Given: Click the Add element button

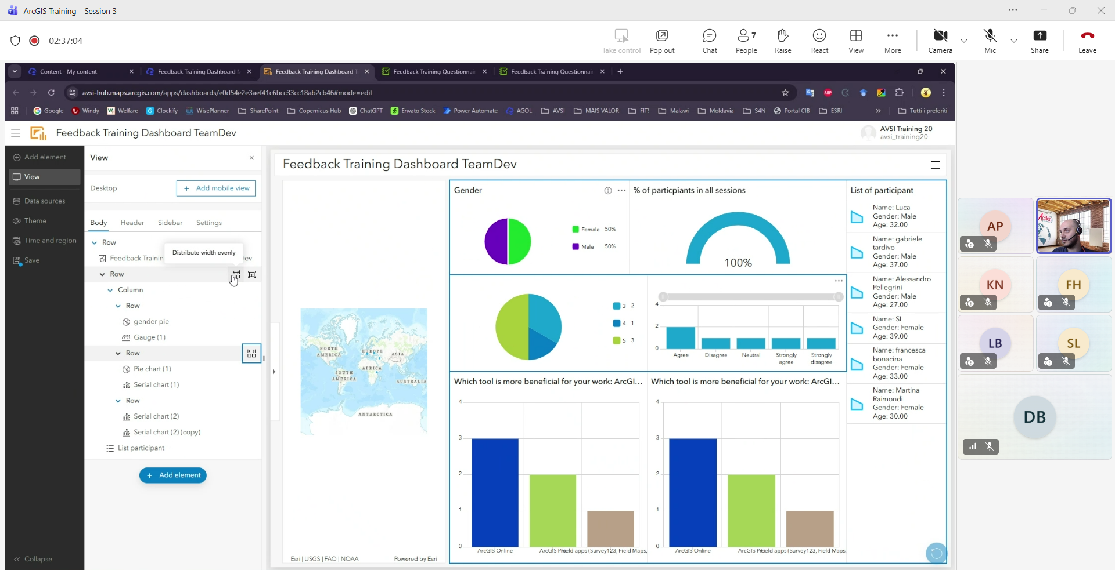Looking at the screenshot, I should point(173,475).
